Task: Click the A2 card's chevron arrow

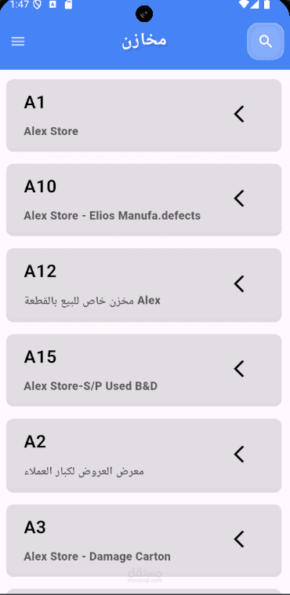Action: point(239,454)
